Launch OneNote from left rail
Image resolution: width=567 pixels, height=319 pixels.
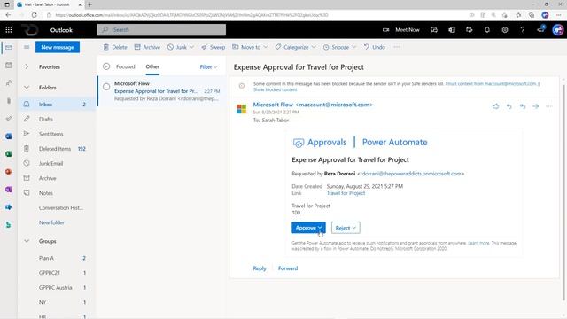[9, 189]
